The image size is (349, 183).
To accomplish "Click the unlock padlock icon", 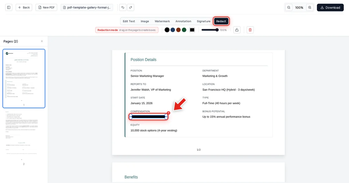I will pos(237,30).
